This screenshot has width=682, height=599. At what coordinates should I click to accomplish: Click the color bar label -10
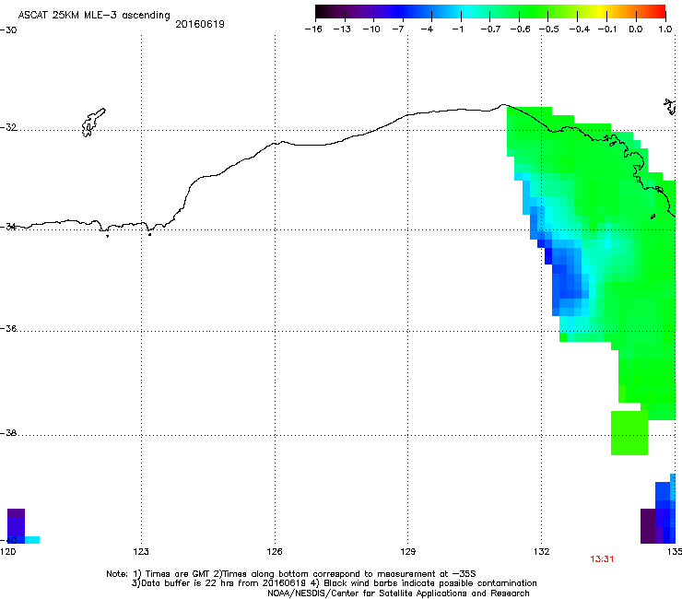[371, 29]
